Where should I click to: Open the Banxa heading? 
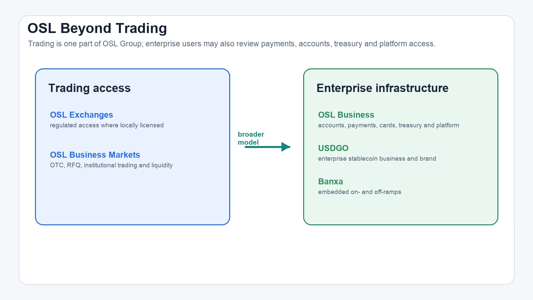tap(330, 181)
